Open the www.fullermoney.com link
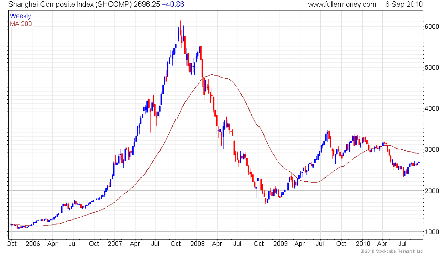Viewport: 447px width, 255px height. point(342,4)
